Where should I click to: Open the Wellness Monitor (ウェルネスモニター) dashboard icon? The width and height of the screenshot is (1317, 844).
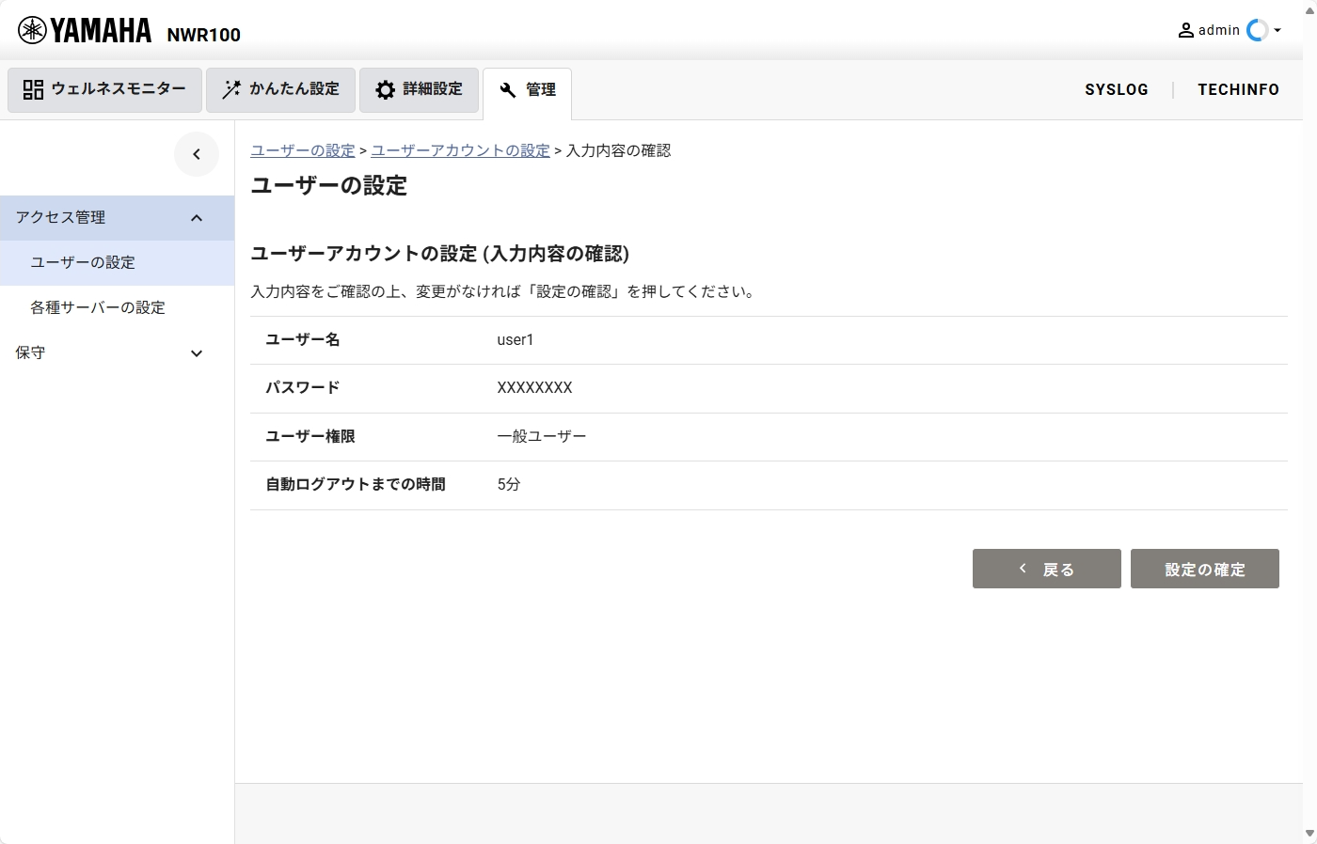(33, 89)
